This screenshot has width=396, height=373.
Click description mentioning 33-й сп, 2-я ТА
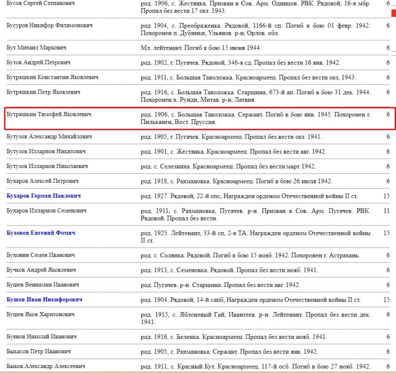255,237
